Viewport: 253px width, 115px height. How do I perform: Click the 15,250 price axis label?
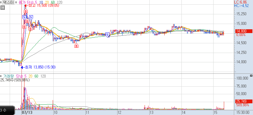[242, 14]
